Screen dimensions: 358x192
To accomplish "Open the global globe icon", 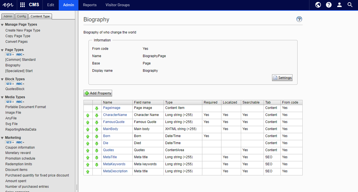I will click(x=318, y=5).
